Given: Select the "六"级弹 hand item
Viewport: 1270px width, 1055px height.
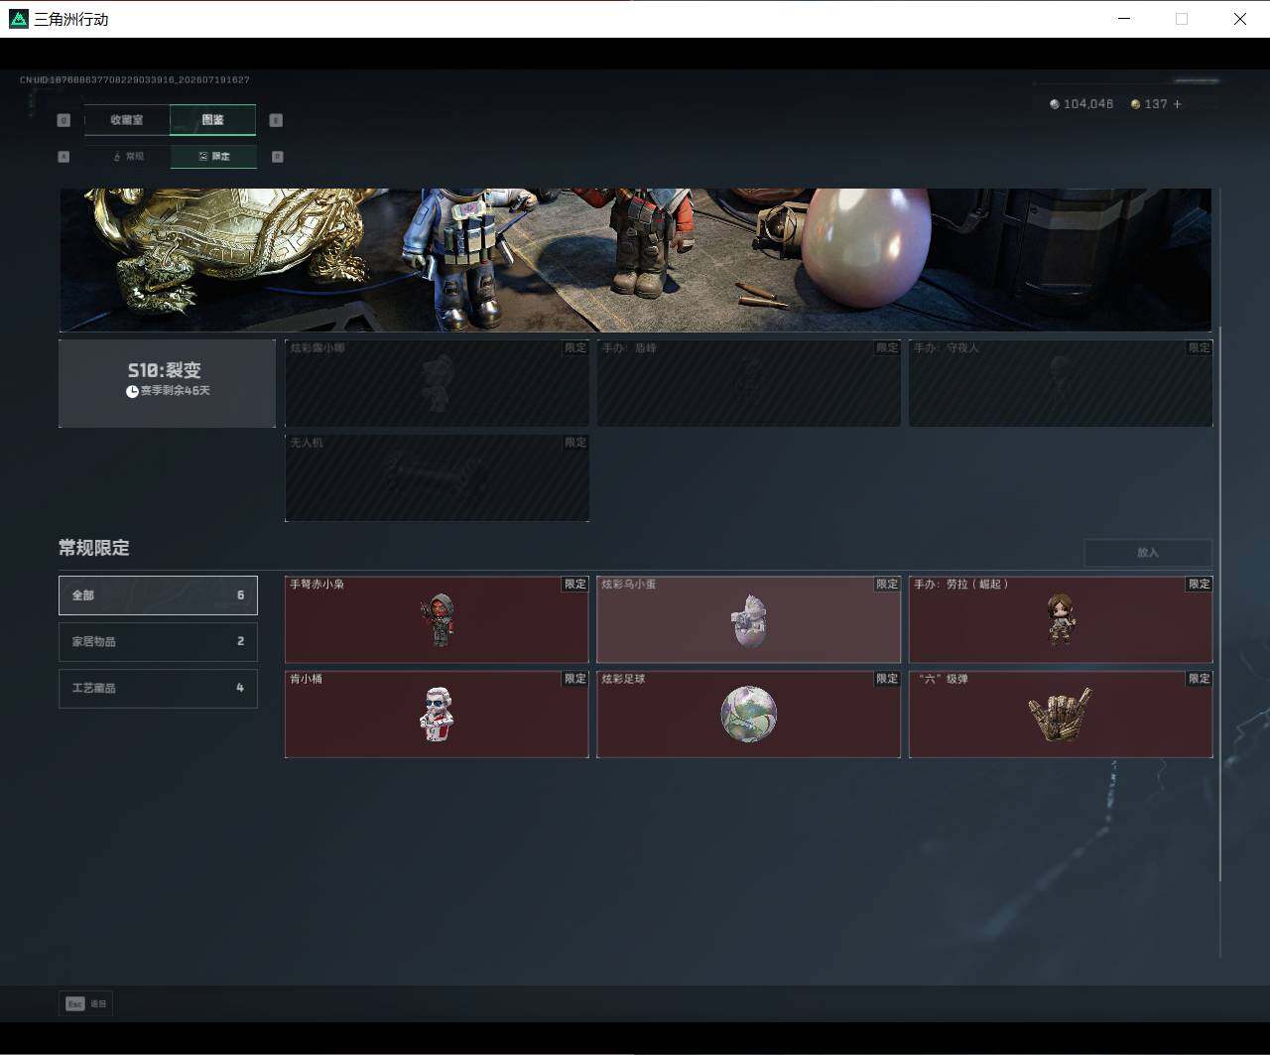Looking at the screenshot, I should click(1061, 714).
